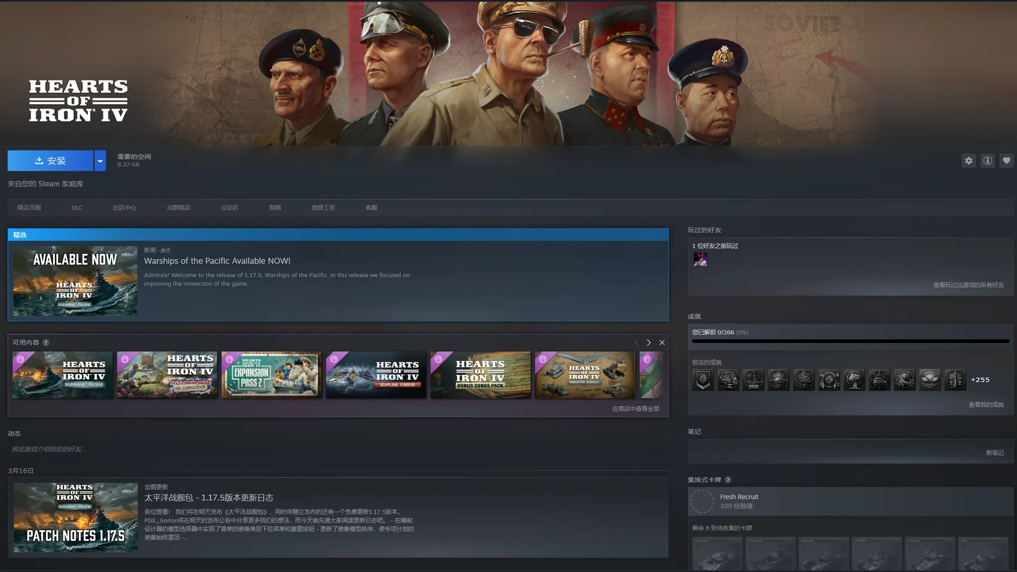Screen dimensions: 1017x572
Task: Expand the install options dropdown arrow
Action: coord(100,161)
